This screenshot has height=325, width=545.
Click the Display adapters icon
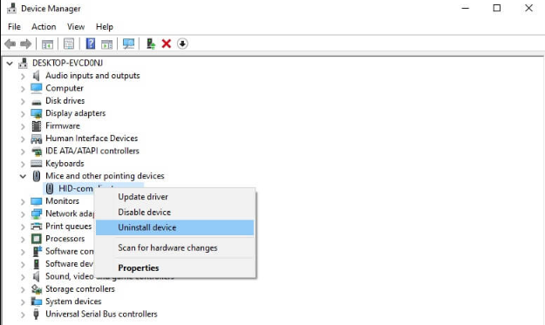[x=36, y=113]
